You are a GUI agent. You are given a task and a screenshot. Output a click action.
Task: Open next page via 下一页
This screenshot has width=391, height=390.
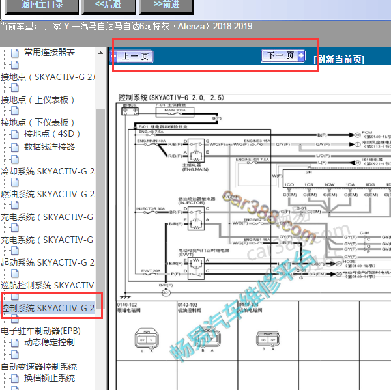(283, 55)
